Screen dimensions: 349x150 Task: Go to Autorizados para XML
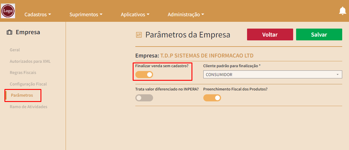[30, 61]
